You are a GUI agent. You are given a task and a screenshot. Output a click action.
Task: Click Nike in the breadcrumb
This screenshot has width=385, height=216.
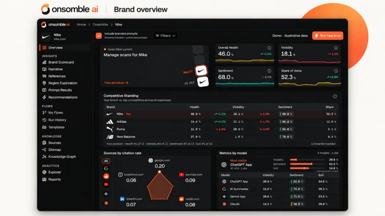(119, 24)
